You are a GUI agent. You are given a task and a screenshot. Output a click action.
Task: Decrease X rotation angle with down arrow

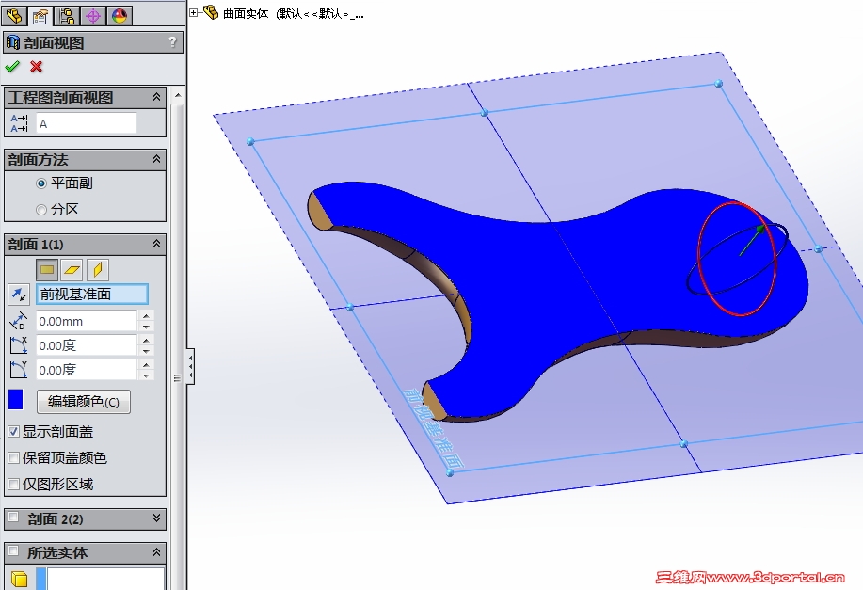tap(146, 351)
